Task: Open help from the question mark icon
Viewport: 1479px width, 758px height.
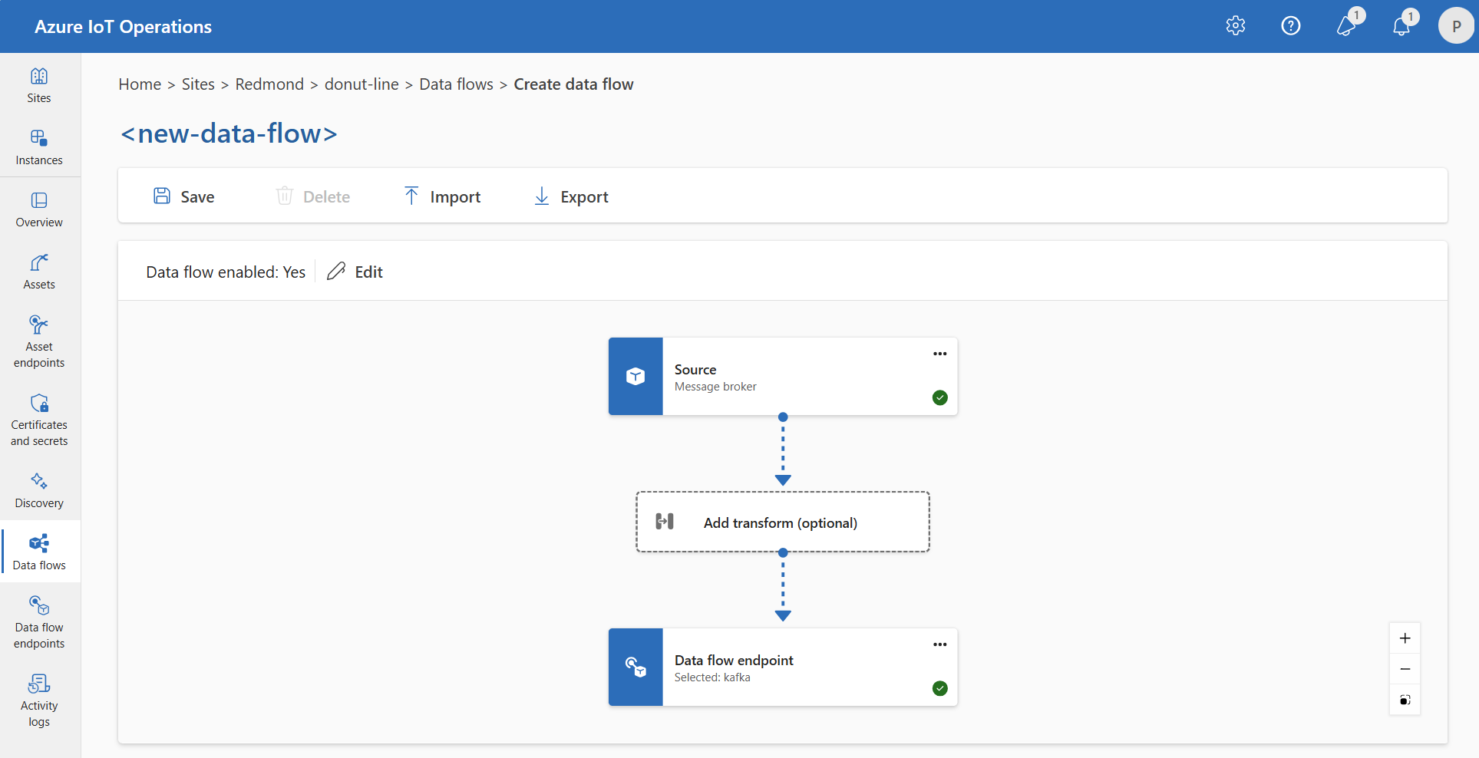Action: point(1291,25)
